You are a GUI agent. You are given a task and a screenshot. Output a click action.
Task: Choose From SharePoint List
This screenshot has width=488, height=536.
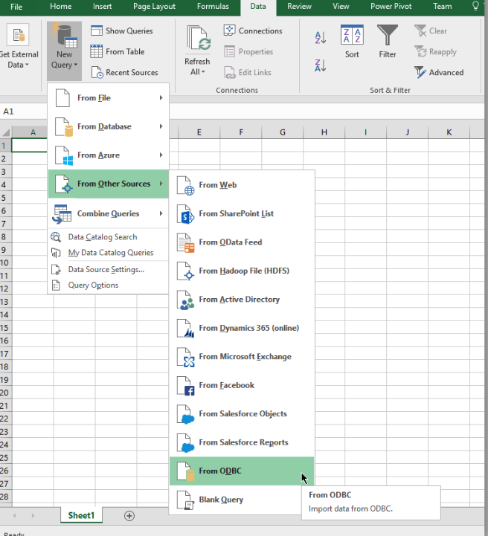click(x=242, y=213)
